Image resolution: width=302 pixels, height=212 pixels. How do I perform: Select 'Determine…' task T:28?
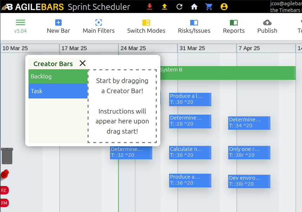[x=190, y=121]
